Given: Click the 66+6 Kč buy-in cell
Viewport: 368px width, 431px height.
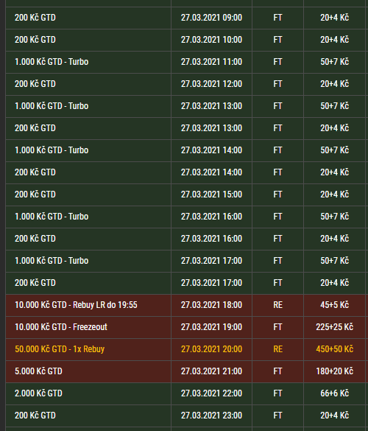Looking at the screenshot, I should [334, 393].
